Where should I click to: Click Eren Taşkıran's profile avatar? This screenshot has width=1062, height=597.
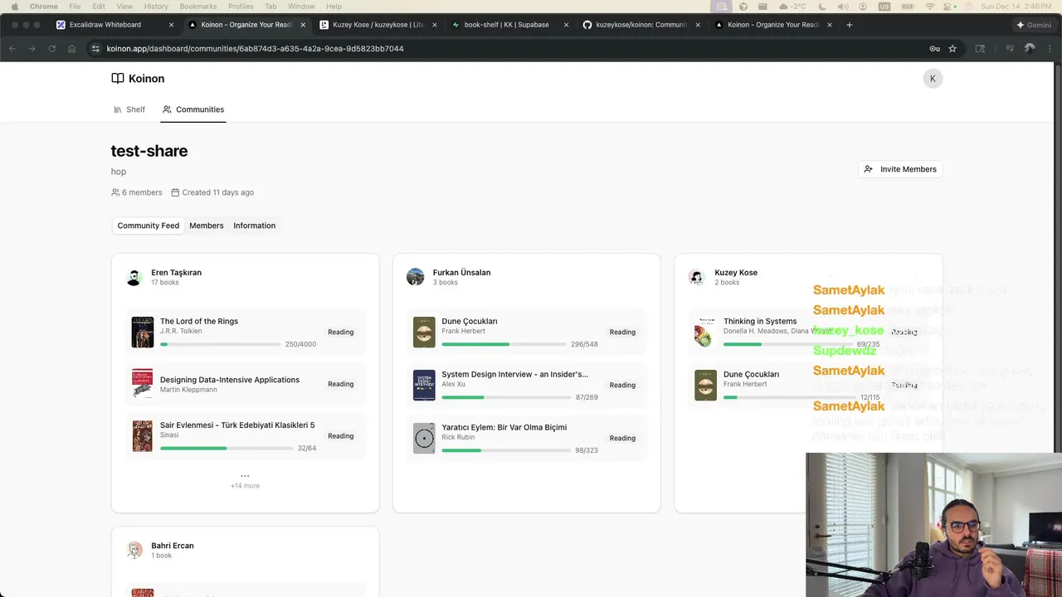coord(134,277)
